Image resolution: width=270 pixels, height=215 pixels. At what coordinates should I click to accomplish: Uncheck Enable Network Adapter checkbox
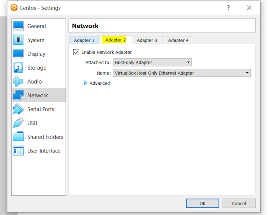(76, 52)
